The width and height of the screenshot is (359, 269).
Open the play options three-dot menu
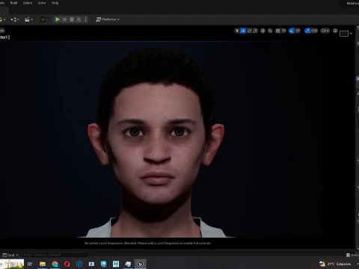coord(85,19)
